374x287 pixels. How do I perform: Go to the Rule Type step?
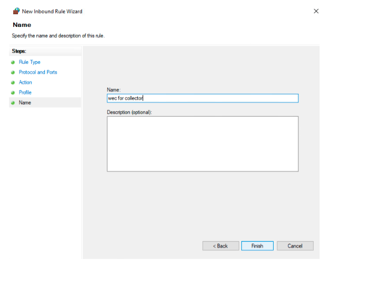(30, 62)
